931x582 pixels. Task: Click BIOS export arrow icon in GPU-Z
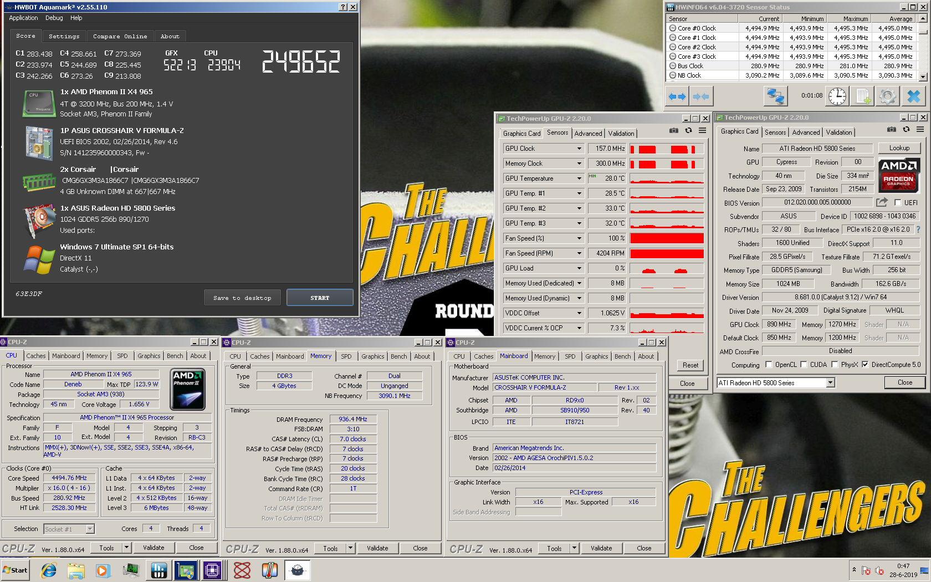click(x=882, y=202)
